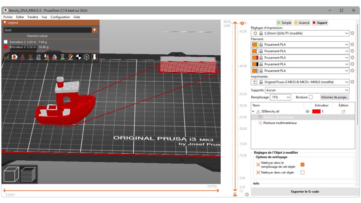Open the Remplissage 15% dropdown
Image resolution: width=361 pixels, height=203 pixels.
click(281, 97)
